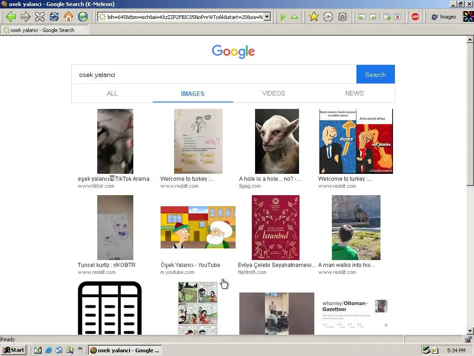Select the 'osek yalanci - Google Search' tab
This screenshot has height=356, width=474.
(45, 30)
